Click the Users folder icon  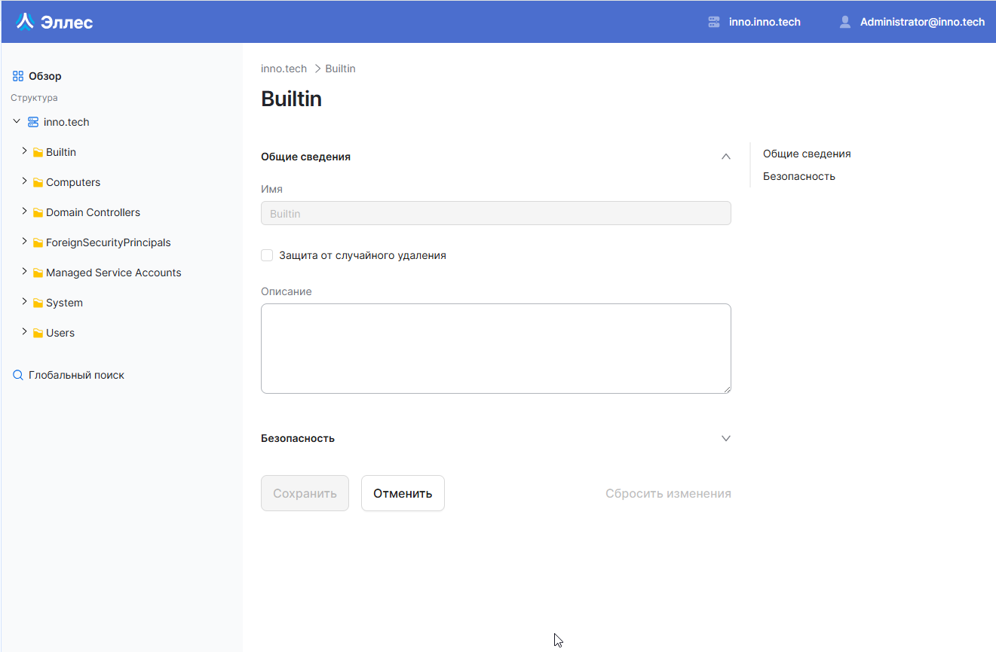[38, 332]
